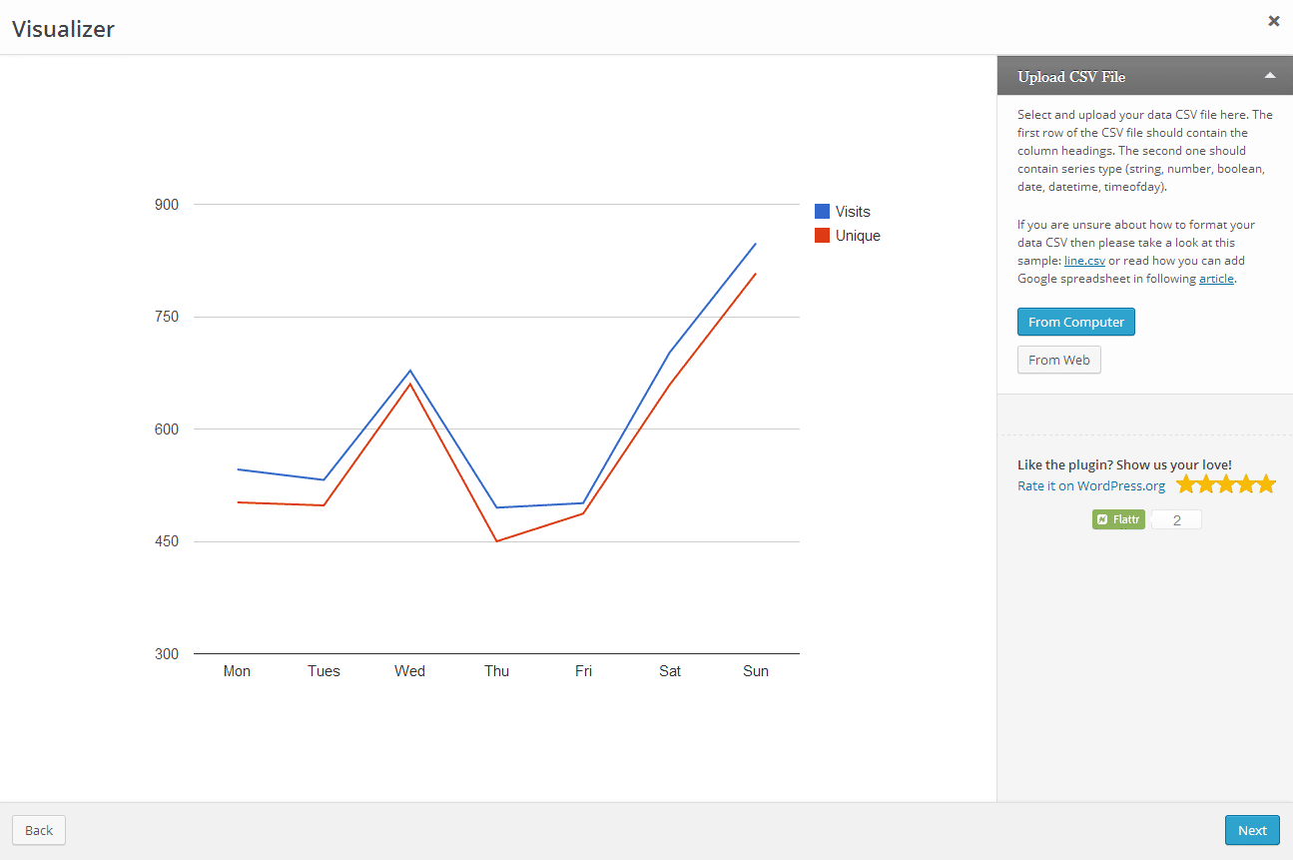Click the Upload CSV File header
This screenshot has height=860, width=1293.
[1071, 77]
